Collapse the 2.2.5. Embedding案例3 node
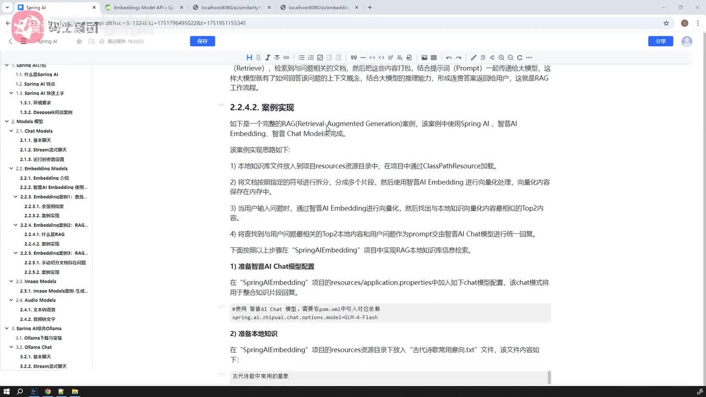 click(x=15, y=253)
